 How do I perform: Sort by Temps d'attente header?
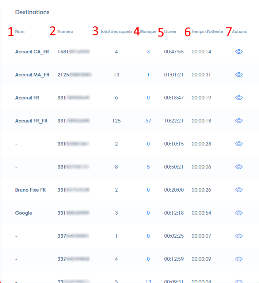click(x=207, y=31)
